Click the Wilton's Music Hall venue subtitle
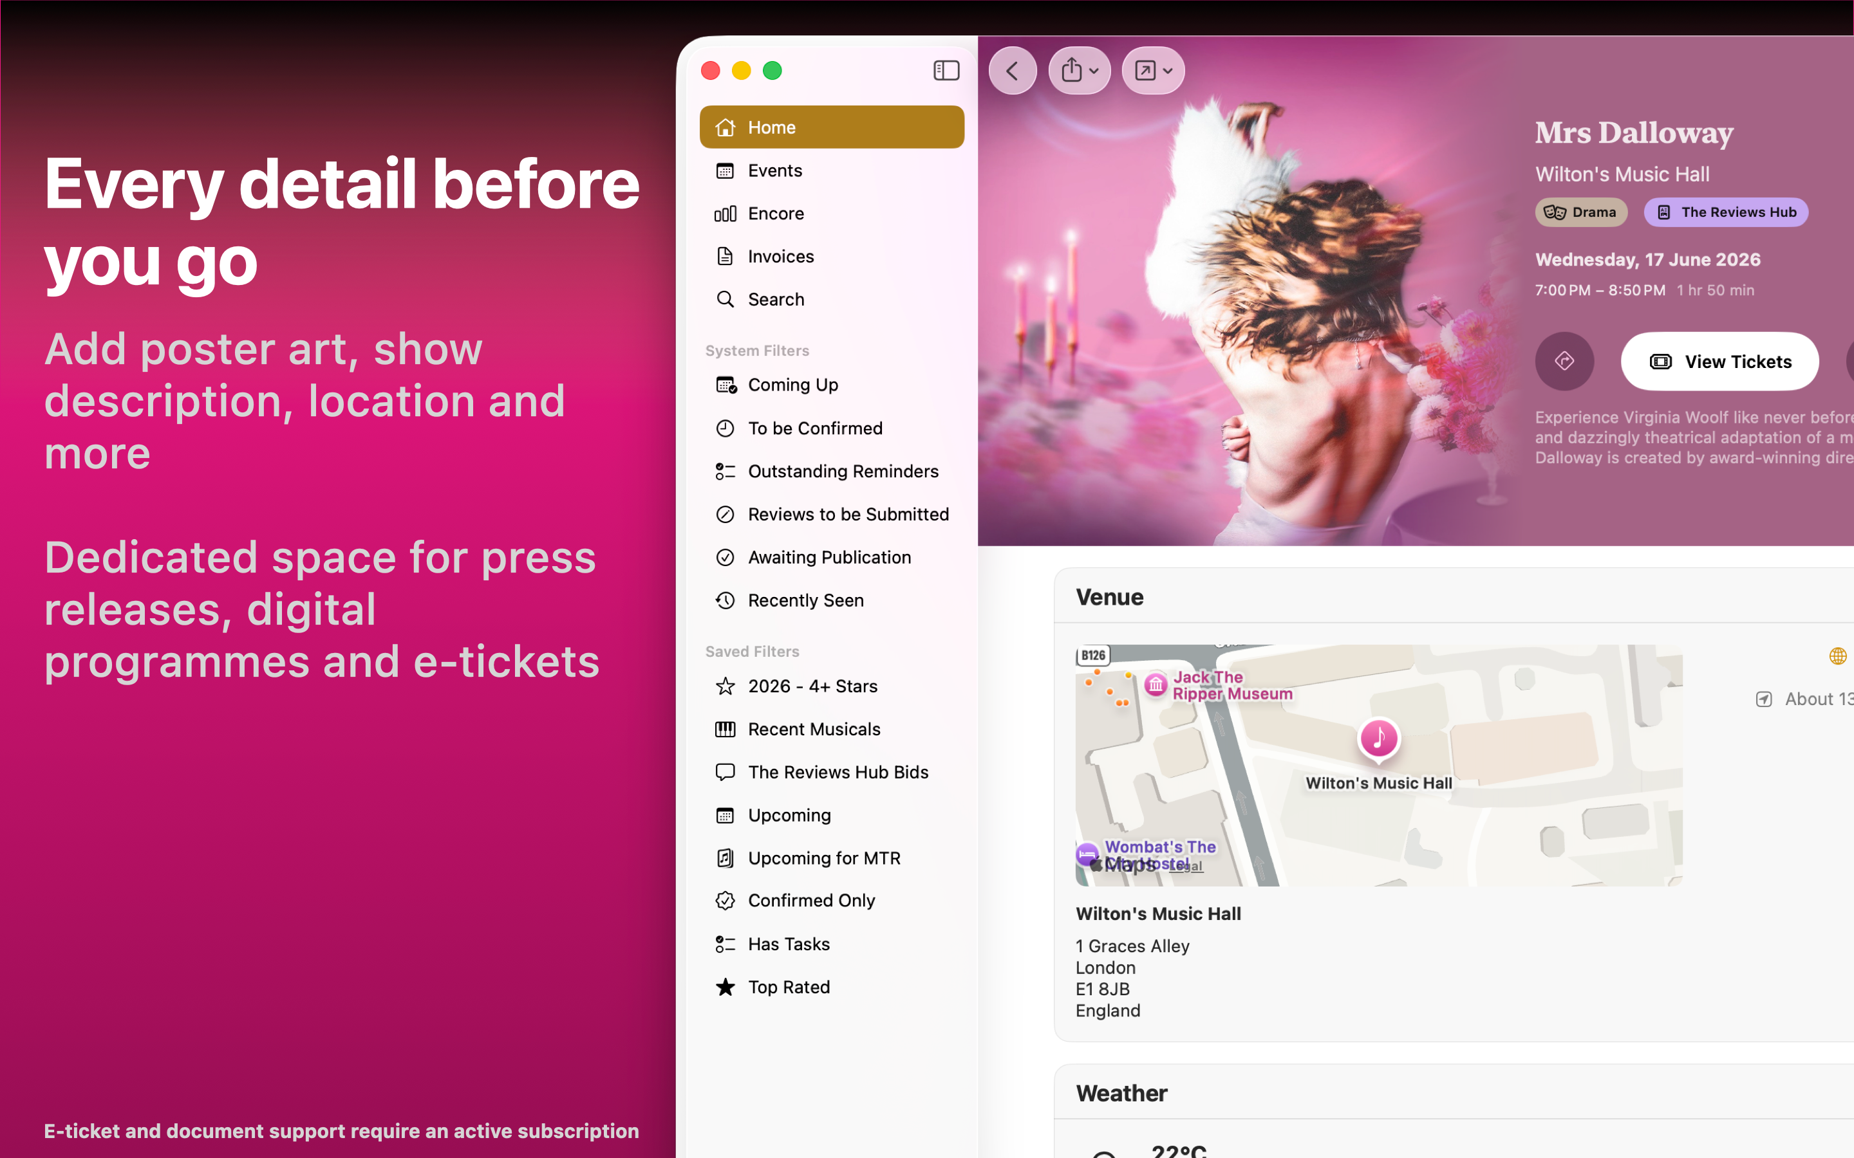Screen dimensions: 1854x1158 click(1622, 174)
